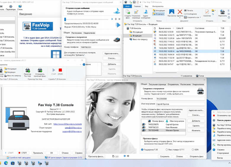Click next page arrow in fax wizard
Viewport: 231px width, 167px height.
click(x=128, y=156)
